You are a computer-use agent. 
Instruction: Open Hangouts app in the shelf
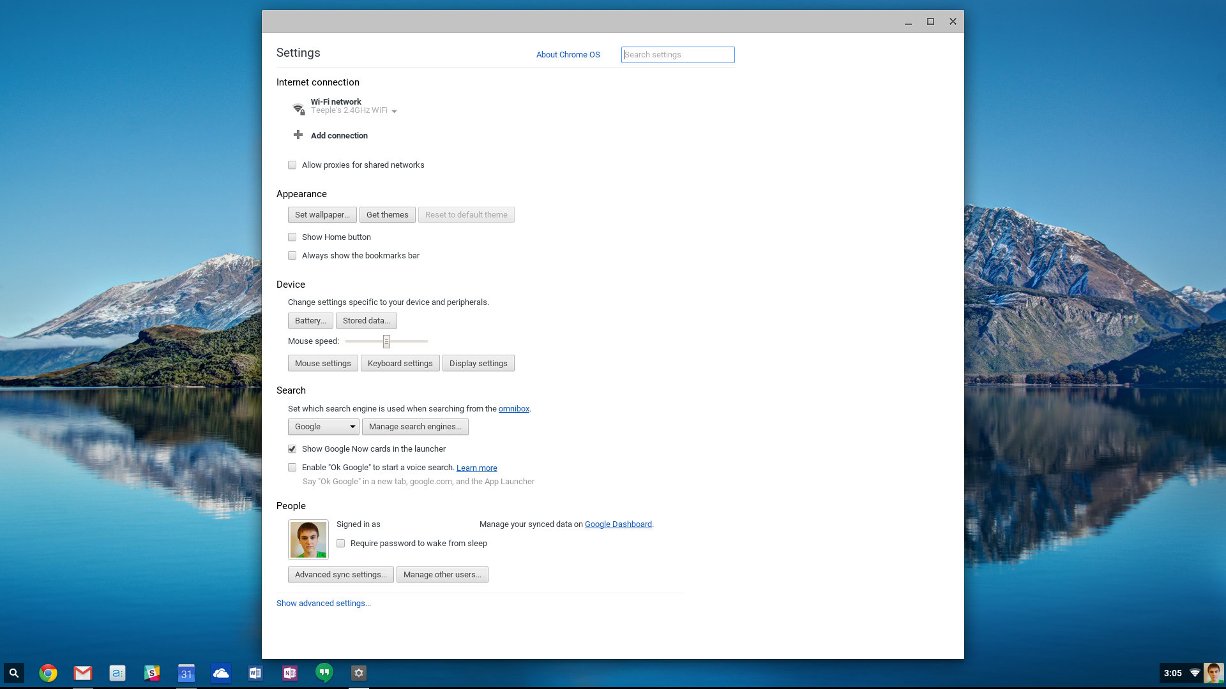click(x=324, y=672)
